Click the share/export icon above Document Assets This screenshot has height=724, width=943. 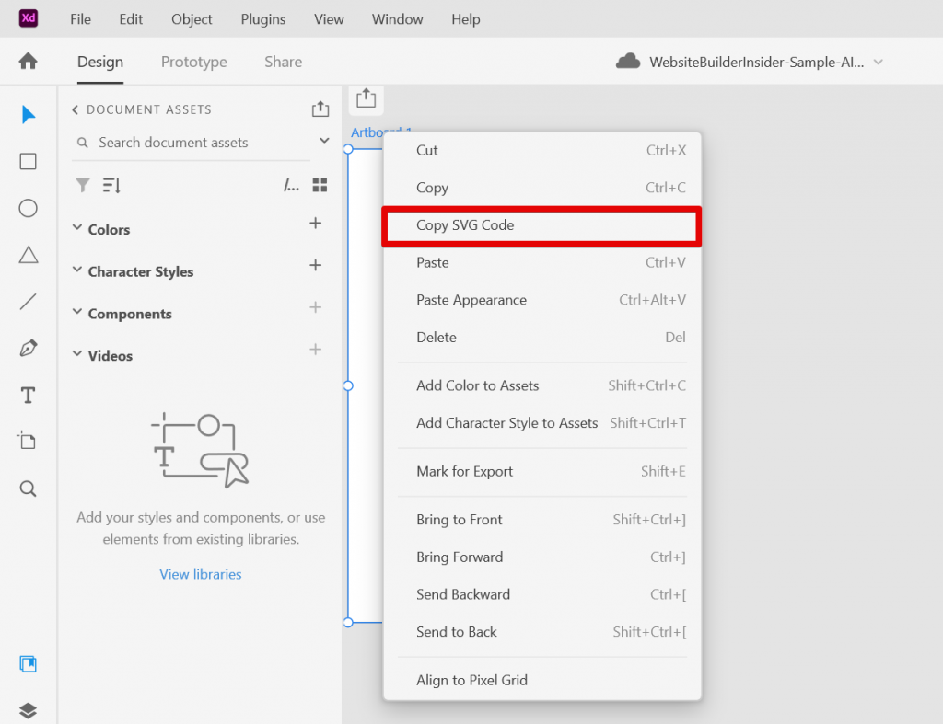(x=320, y=109)
